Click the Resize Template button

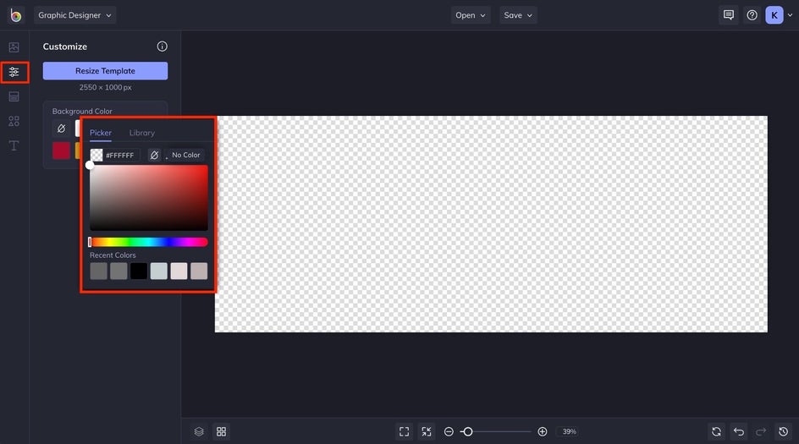click(x=105, y=71)
